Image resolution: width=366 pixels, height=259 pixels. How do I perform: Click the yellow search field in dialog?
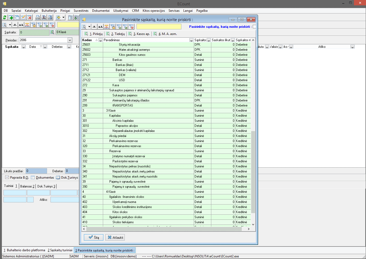[159, 26]
